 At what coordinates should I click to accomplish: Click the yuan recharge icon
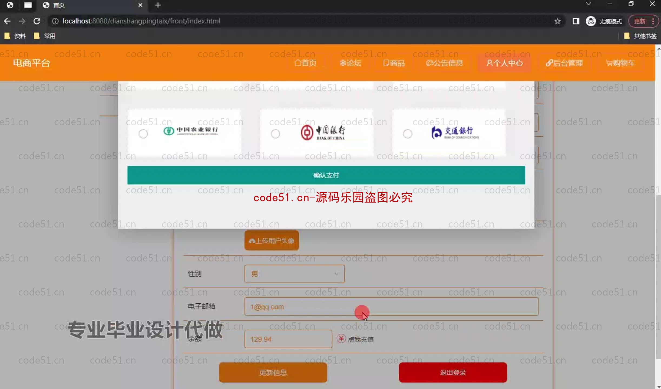[x=341, y=338]
